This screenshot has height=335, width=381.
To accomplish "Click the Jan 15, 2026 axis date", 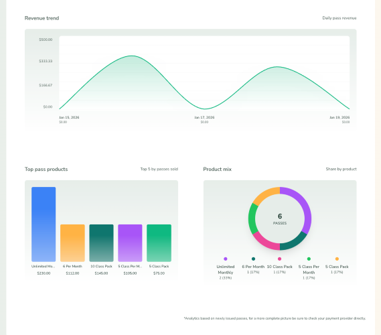I will pos(69,117).
